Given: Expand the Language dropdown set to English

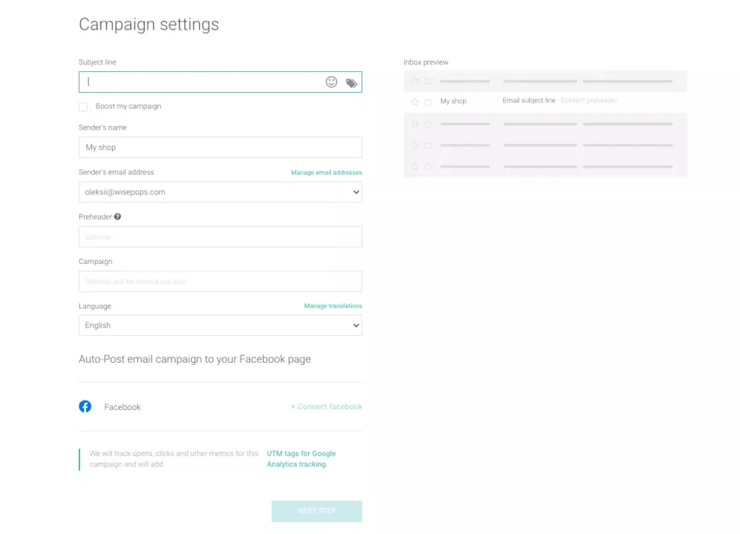Looking at the screenshot, I should click(x=220, y=326).
